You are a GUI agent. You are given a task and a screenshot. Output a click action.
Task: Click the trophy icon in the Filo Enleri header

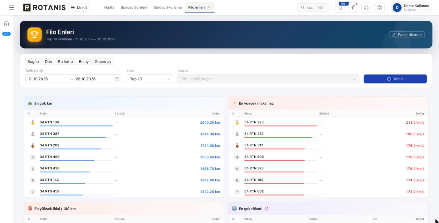(34, 35)
